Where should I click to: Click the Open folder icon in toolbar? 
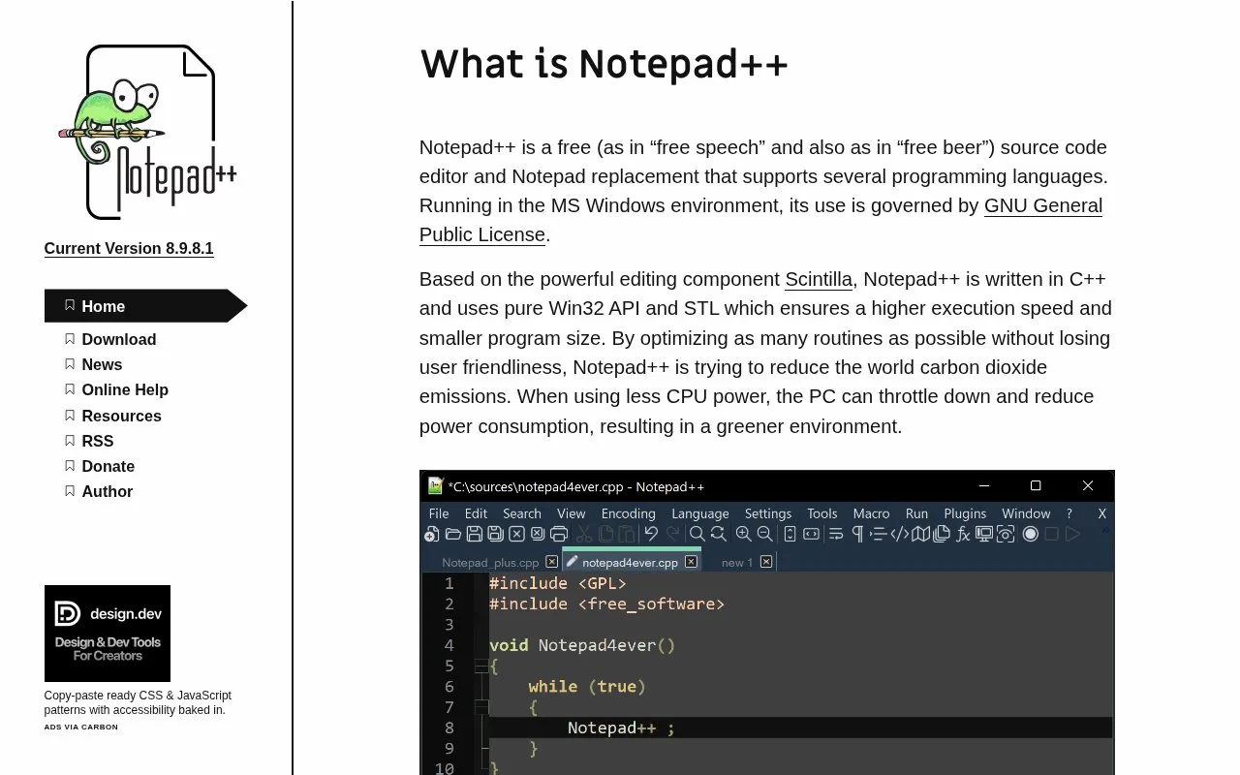coord(452,534)
